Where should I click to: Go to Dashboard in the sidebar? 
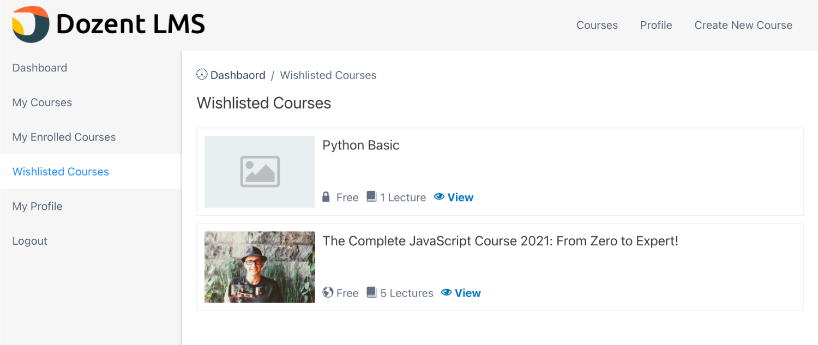coord(40,68)
